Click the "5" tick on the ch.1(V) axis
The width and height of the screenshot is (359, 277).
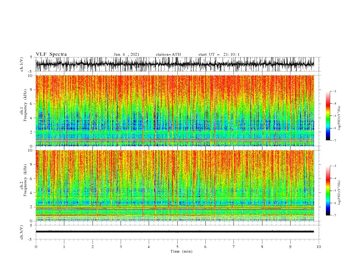[31, 57]
